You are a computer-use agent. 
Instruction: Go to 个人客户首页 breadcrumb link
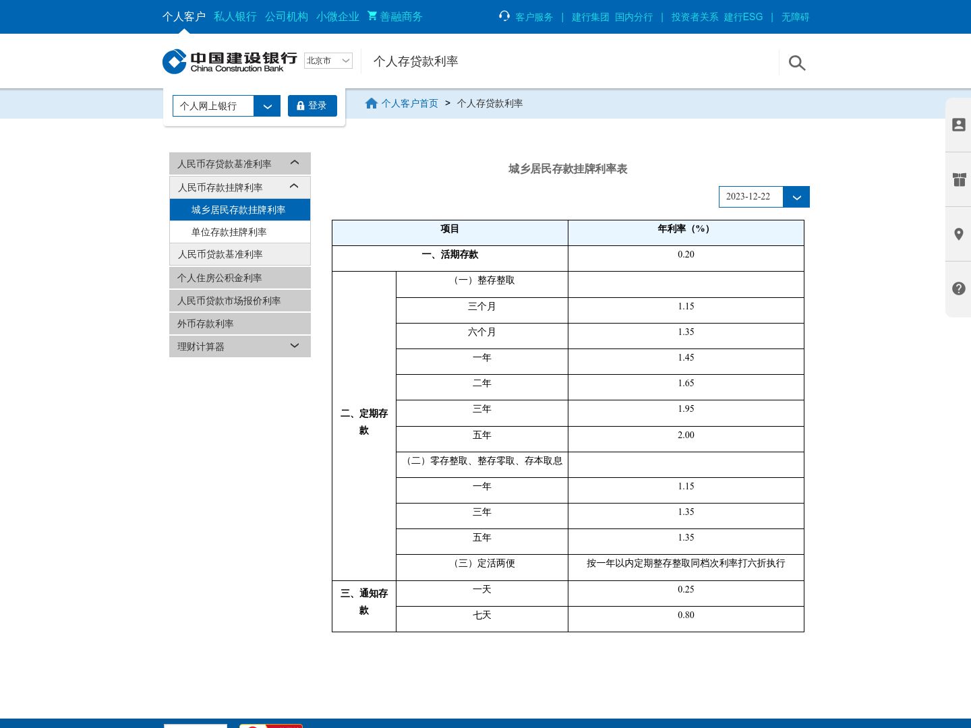410,103
